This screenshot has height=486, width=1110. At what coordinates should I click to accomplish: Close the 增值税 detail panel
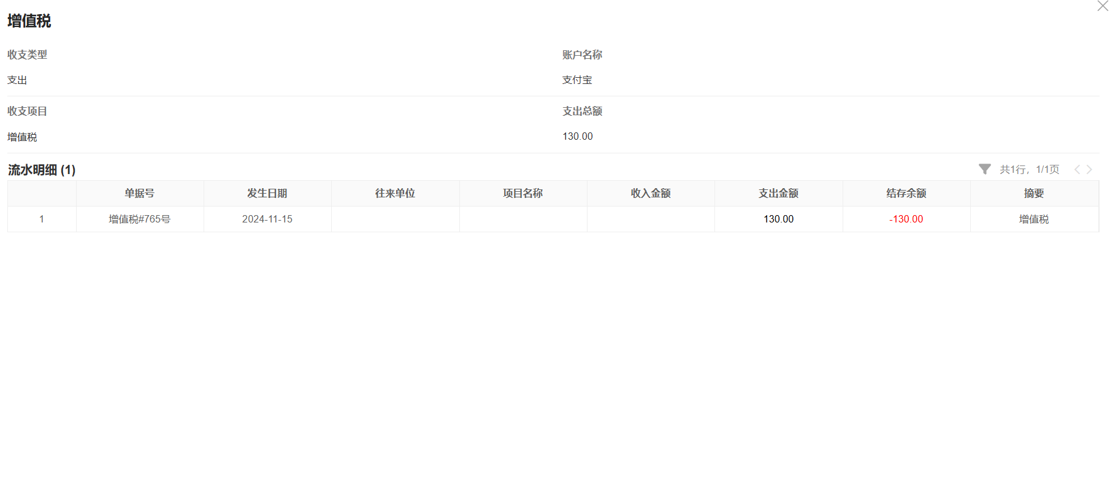tap(1102, 6)
